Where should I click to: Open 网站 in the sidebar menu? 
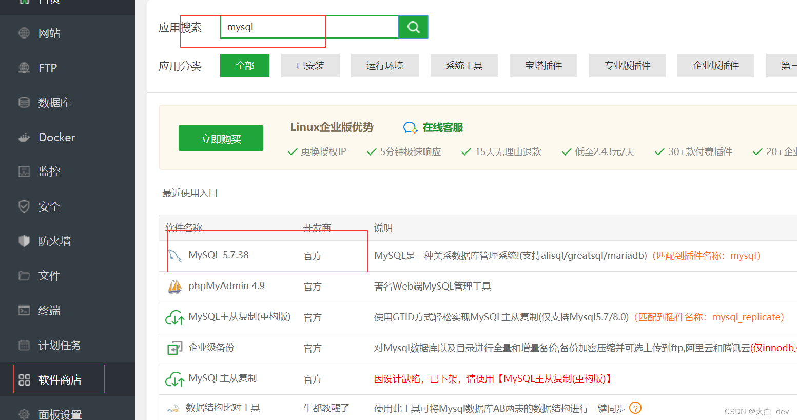pos(49,33)
